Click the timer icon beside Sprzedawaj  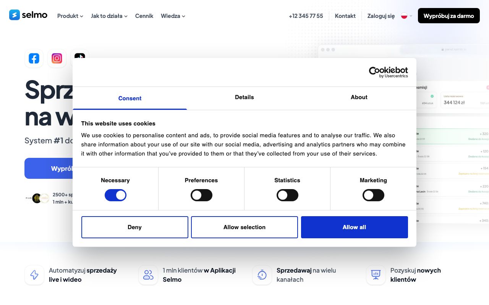tap(262, 275)
